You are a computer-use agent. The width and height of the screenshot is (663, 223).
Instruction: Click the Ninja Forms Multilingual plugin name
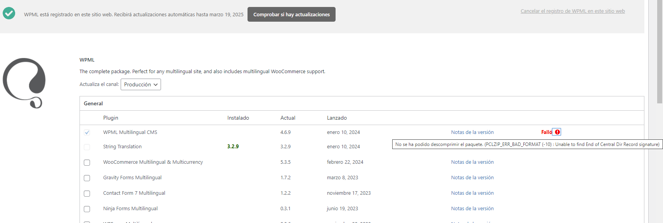pos(130,208)
